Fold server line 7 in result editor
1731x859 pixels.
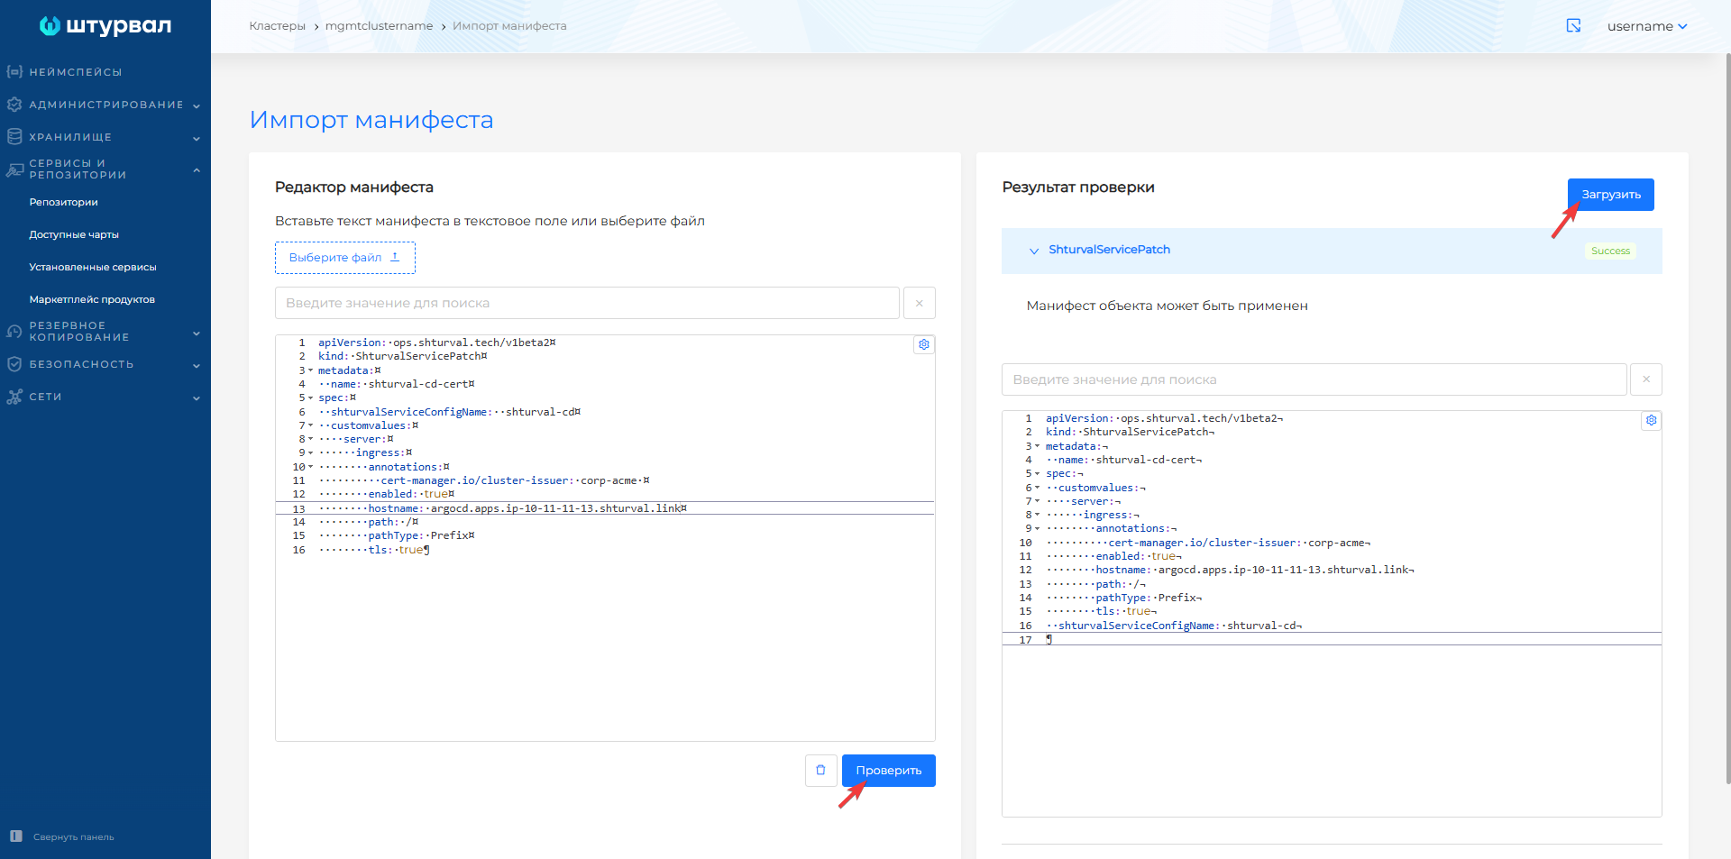[1038, 501]
